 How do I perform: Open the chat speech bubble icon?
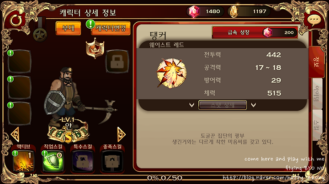pos(314,20)
